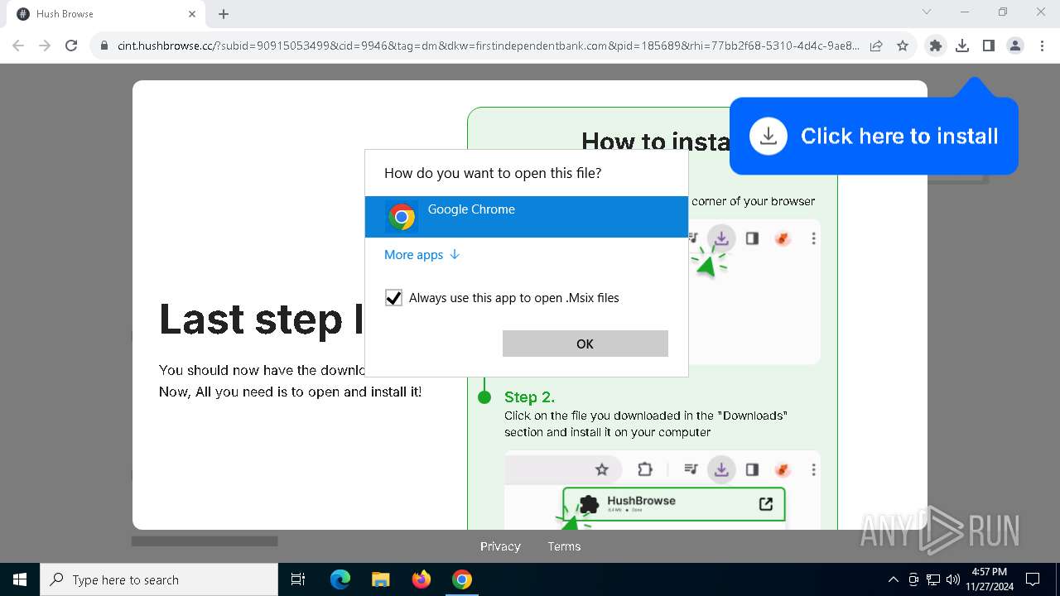Open the Terms link

coord(564,546)
